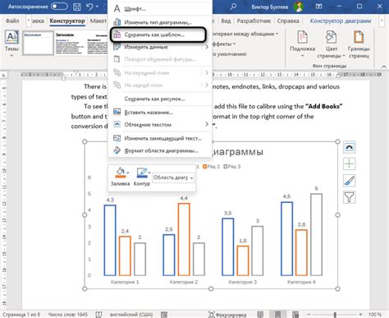389x318 pixels.
Task: Click the Границы страниц button
Action: [359, 44]
